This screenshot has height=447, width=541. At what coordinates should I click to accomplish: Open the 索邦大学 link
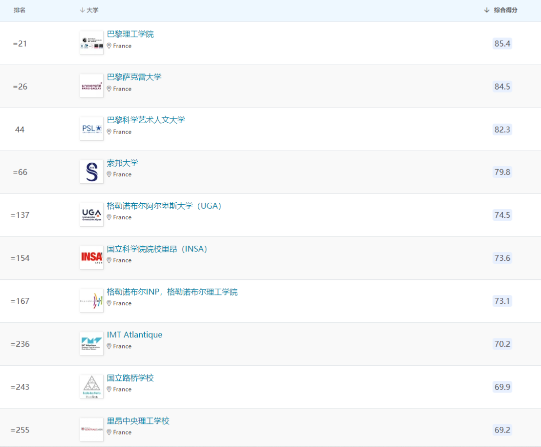tap(122, 163)
